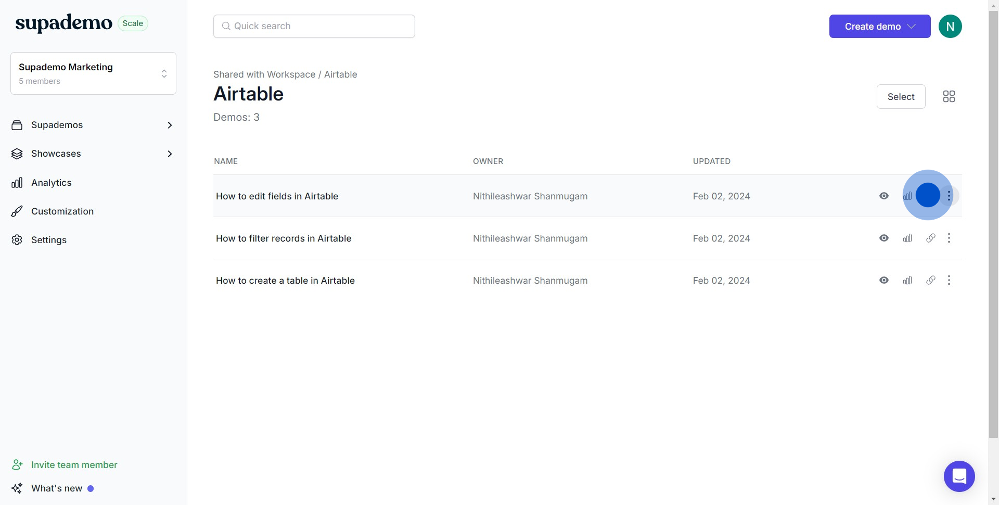
Task: Open Customization in the sidebar
Action: (x=62, y=211)
